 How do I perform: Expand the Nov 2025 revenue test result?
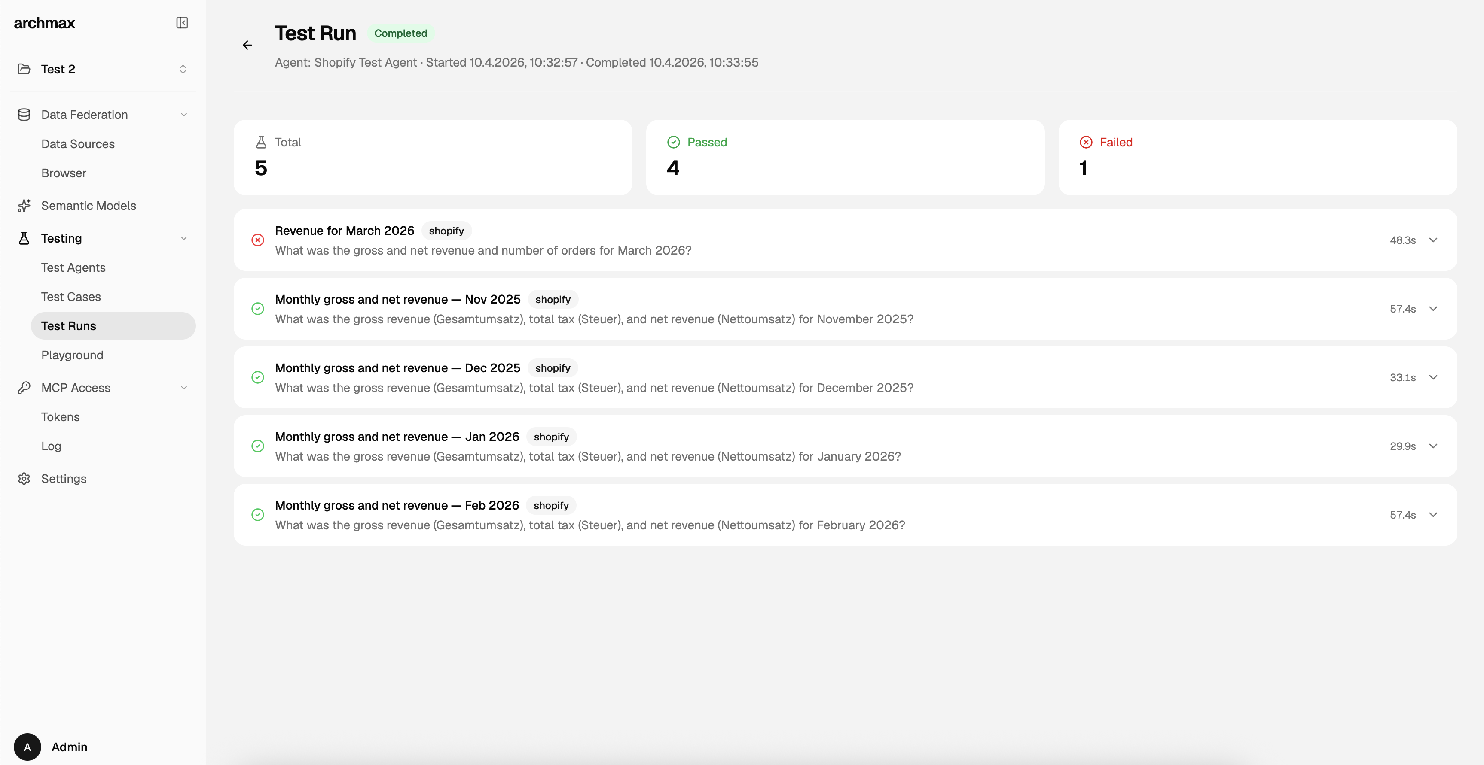coord(1433,309)
